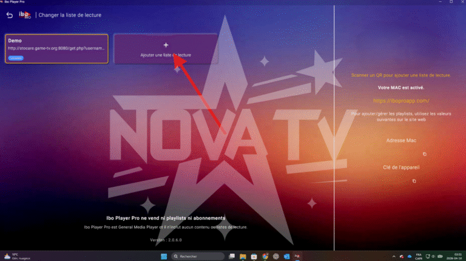The width and height of the screenshot is (466, 261).
Task: Copy the Clé de l'appareil value
Action: [414, 181]
